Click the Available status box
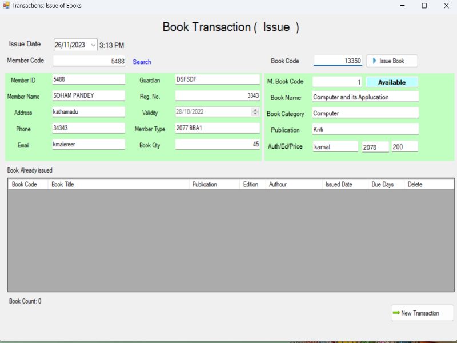Viewport: 457px width, 343px height. coord(391,82)
